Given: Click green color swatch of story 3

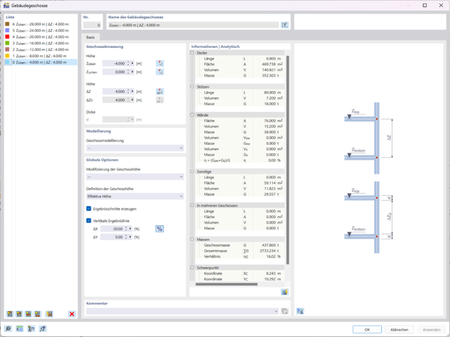Looking at the screenshot, I should (8, 43).
